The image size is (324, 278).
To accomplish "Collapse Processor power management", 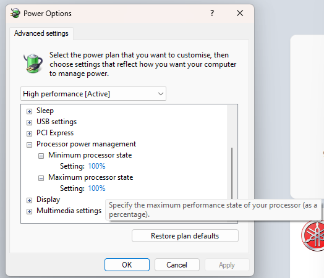I will pos(29,145).
